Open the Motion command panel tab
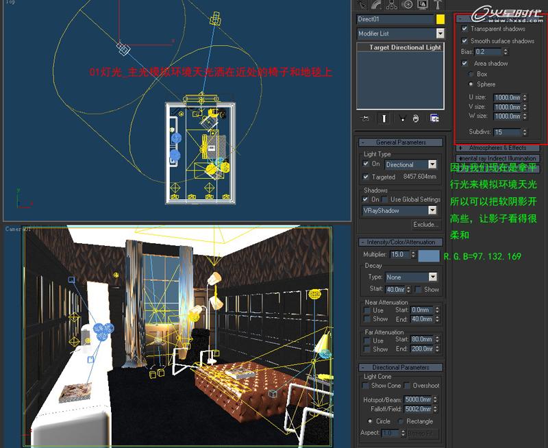 pos(407,5)
